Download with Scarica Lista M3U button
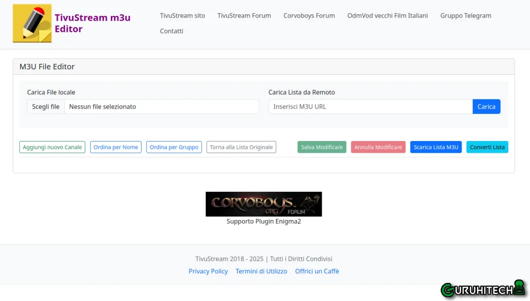Screen dimensions: 530x301 pyautogui.click(x=436, y=147)
